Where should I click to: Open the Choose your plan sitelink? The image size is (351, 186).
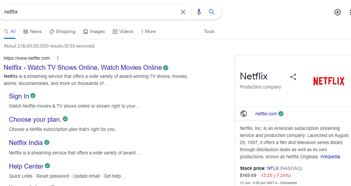click(x=35, y=120)
